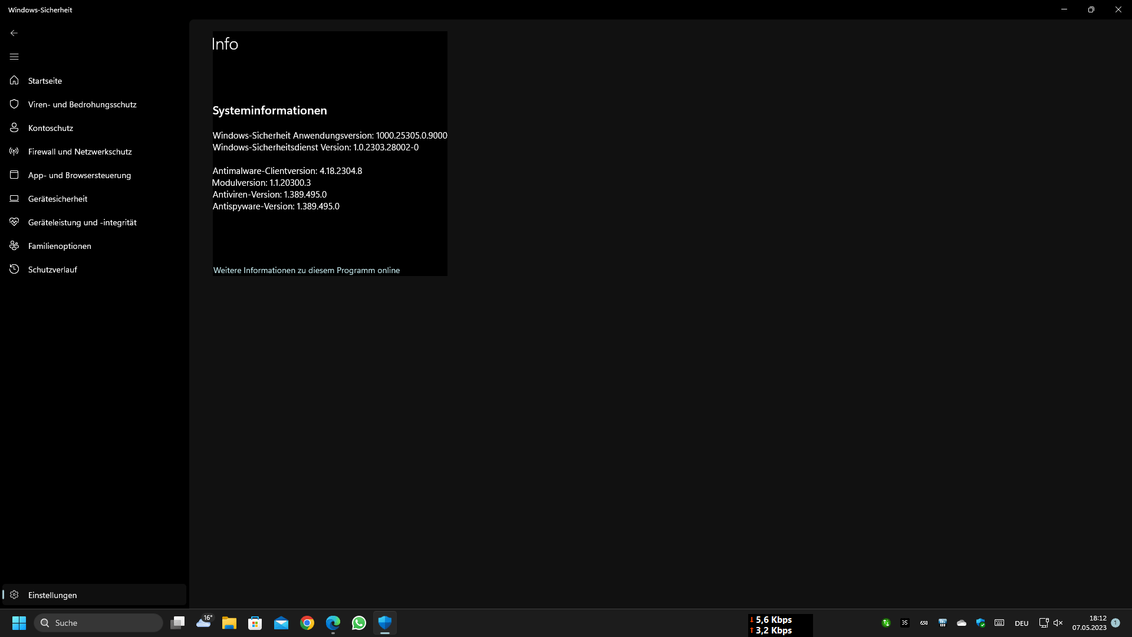The width and height of the screenshot is (1132, 637).
Task: Click the taskbar Suche search box
Action: point(98,623)
